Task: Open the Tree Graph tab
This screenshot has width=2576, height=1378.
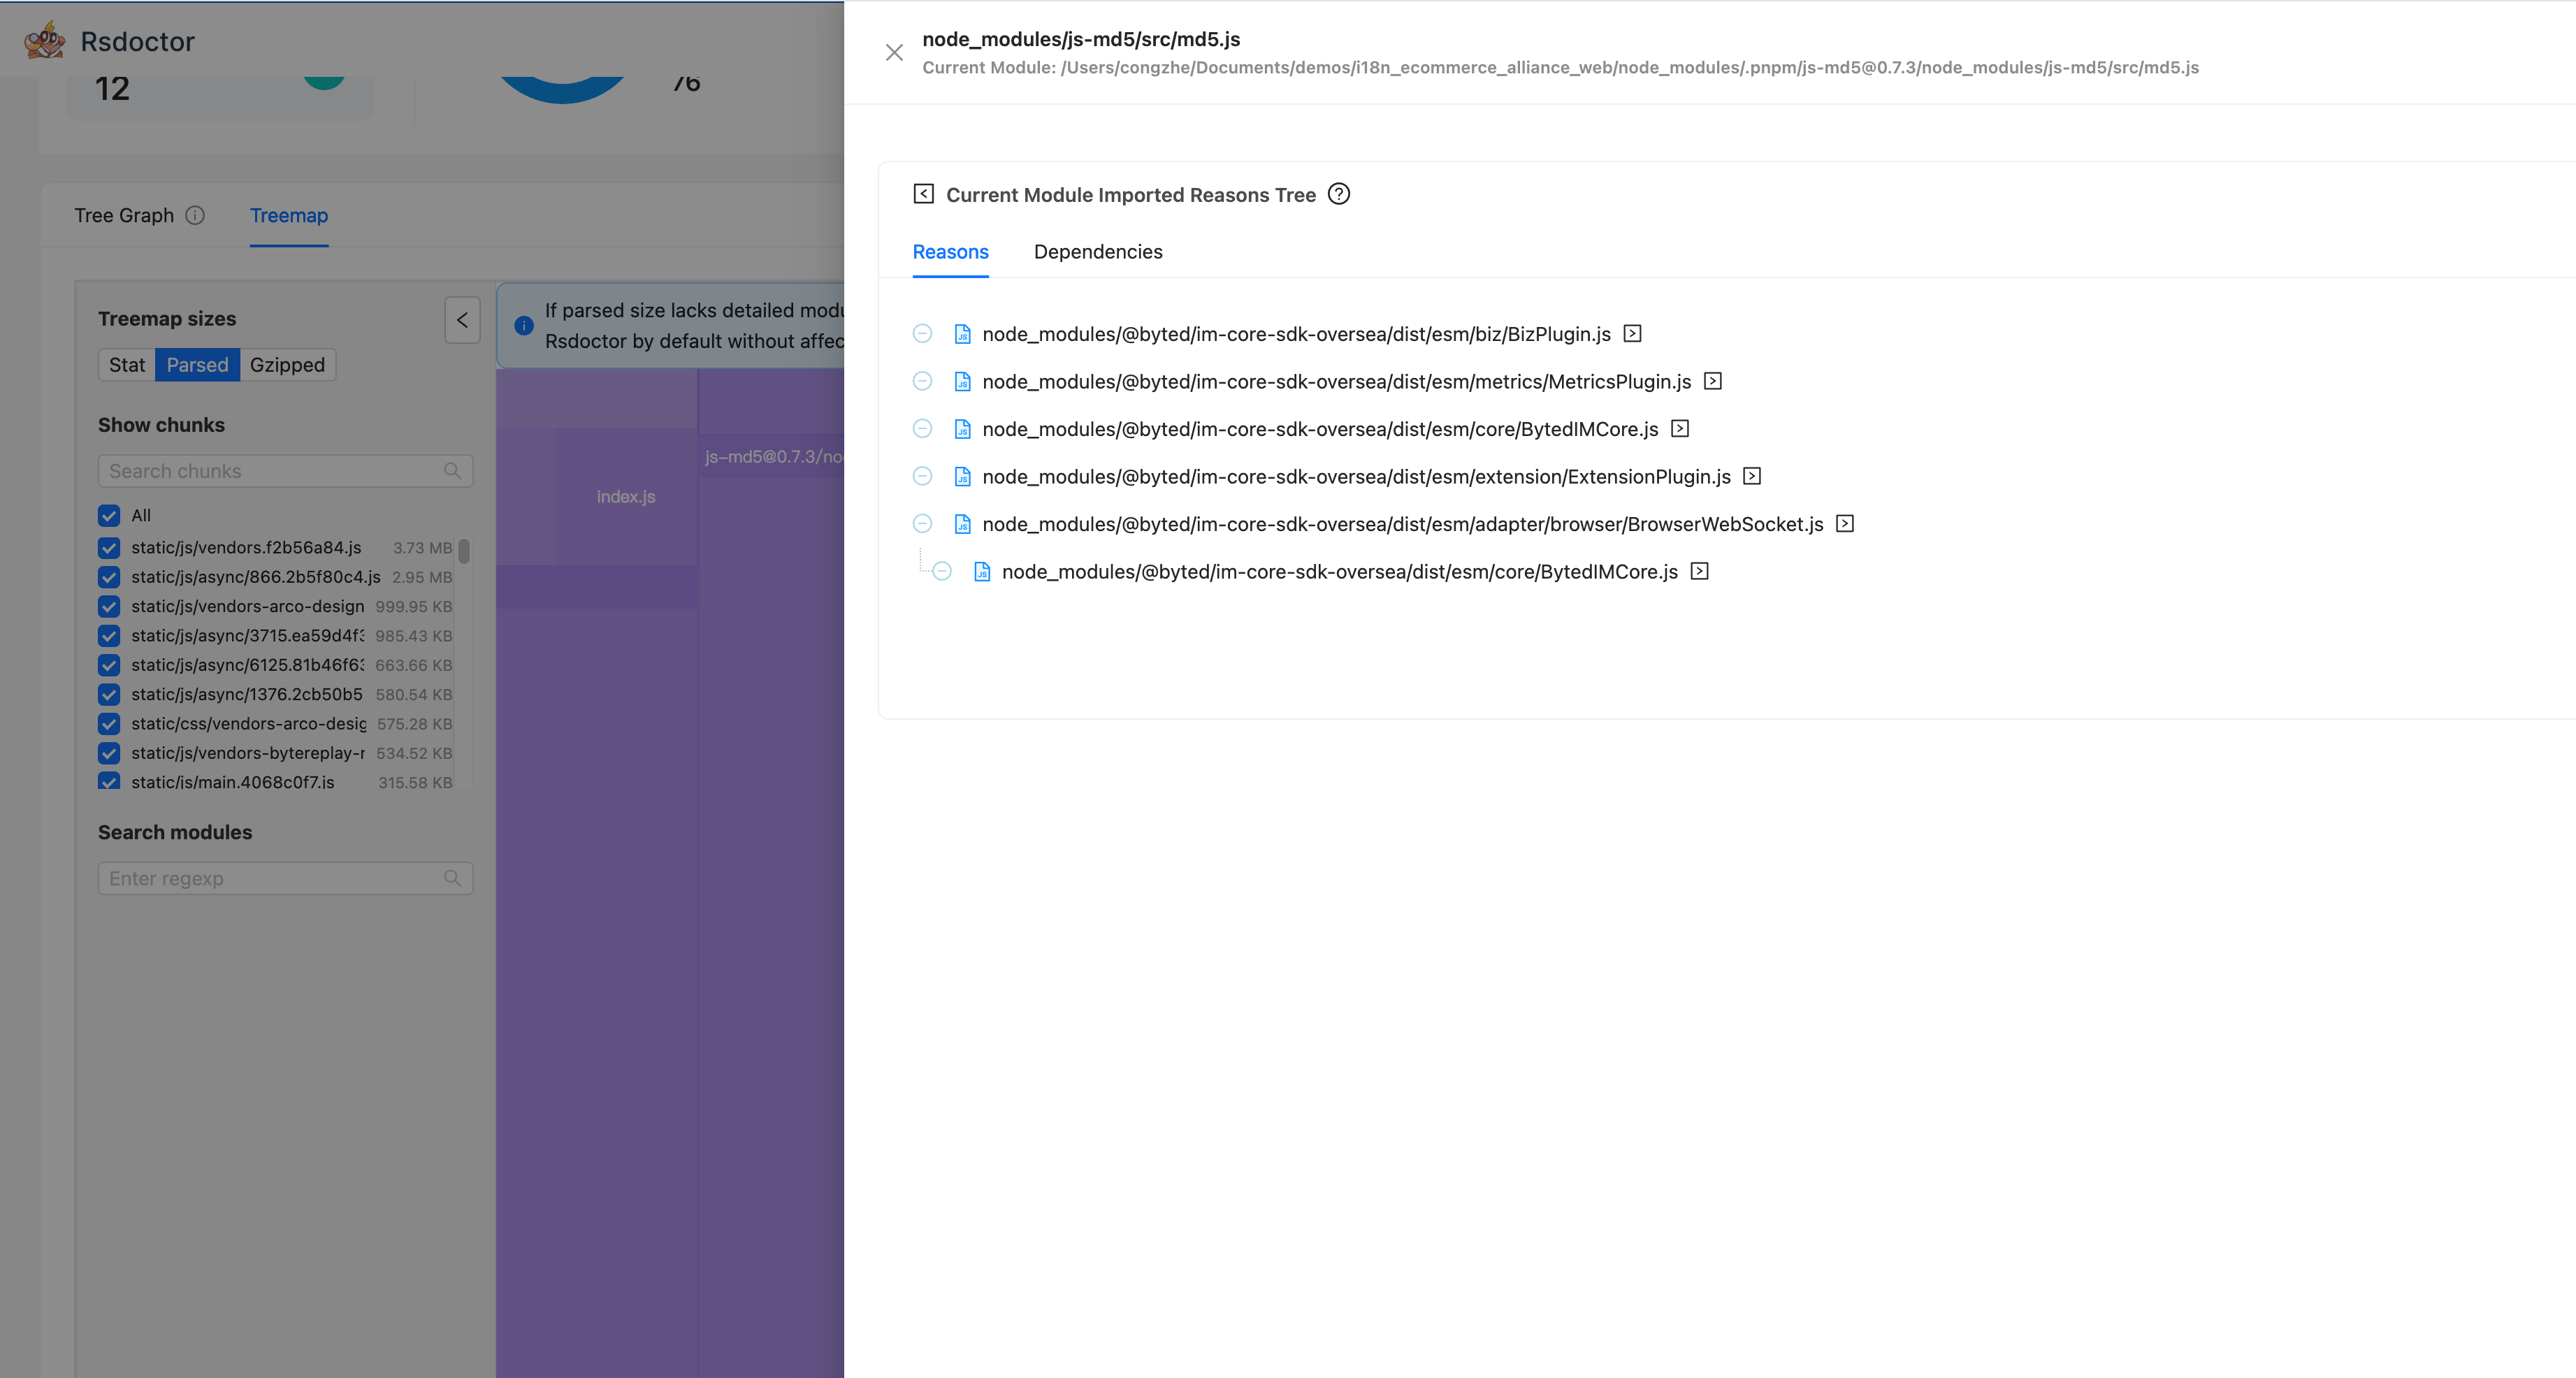Action: pyautogui.click(x=124, y=216)
